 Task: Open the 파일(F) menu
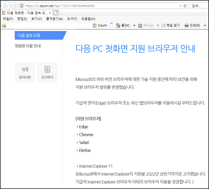(8, 19)
